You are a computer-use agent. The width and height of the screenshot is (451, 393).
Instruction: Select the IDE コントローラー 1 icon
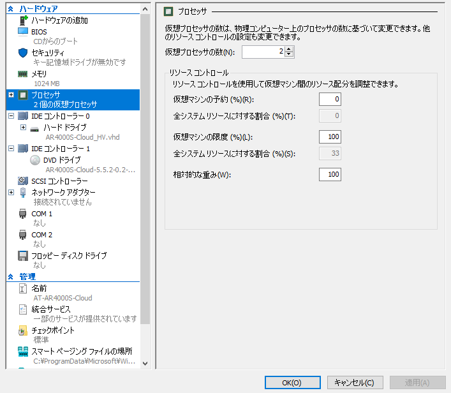(x=23, y=149)
